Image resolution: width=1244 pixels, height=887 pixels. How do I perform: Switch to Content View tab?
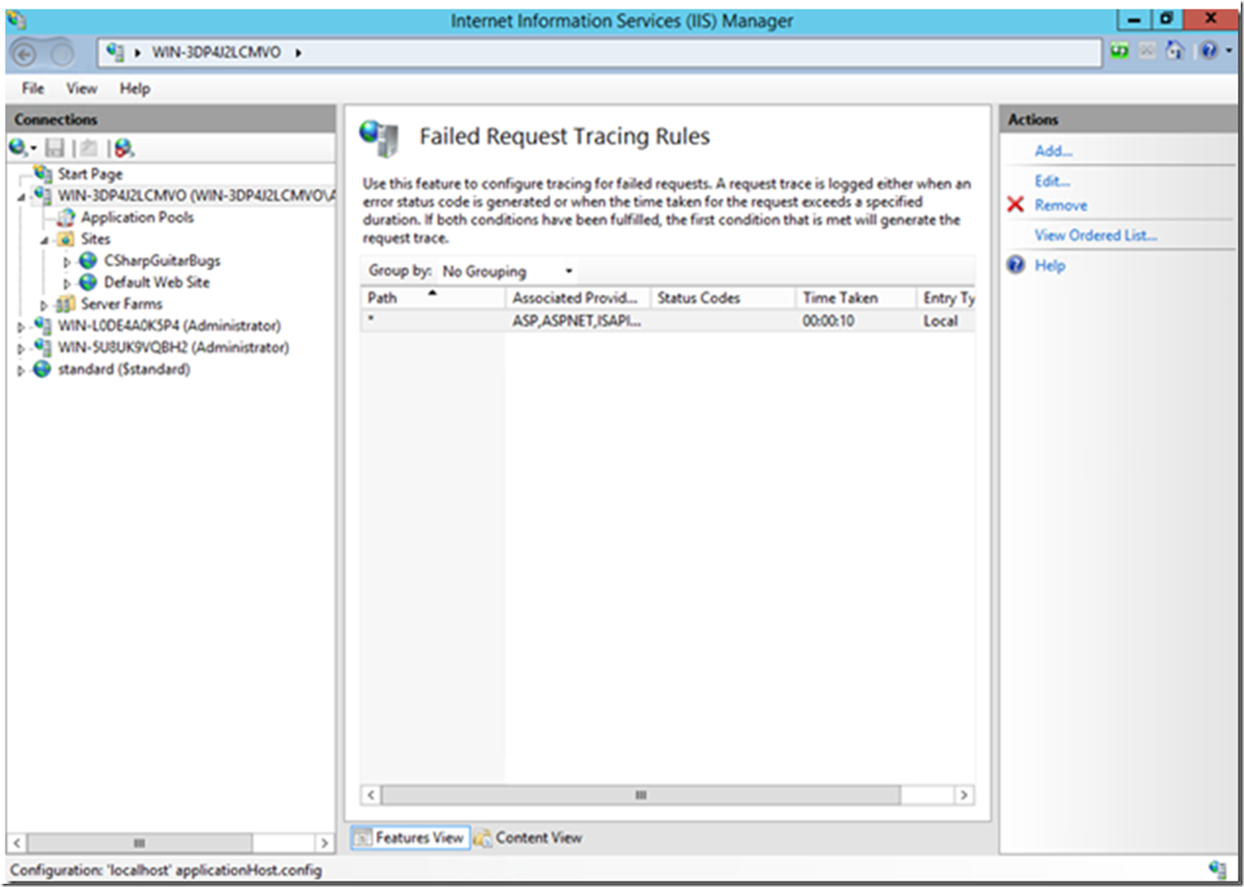pyautogui.click(x=528, y=837)
